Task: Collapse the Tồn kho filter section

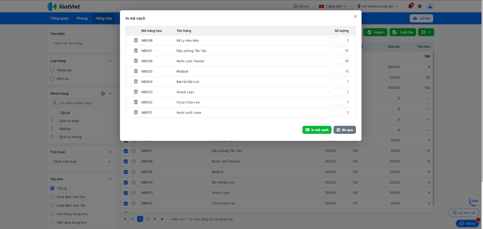Action: (110, 179)
